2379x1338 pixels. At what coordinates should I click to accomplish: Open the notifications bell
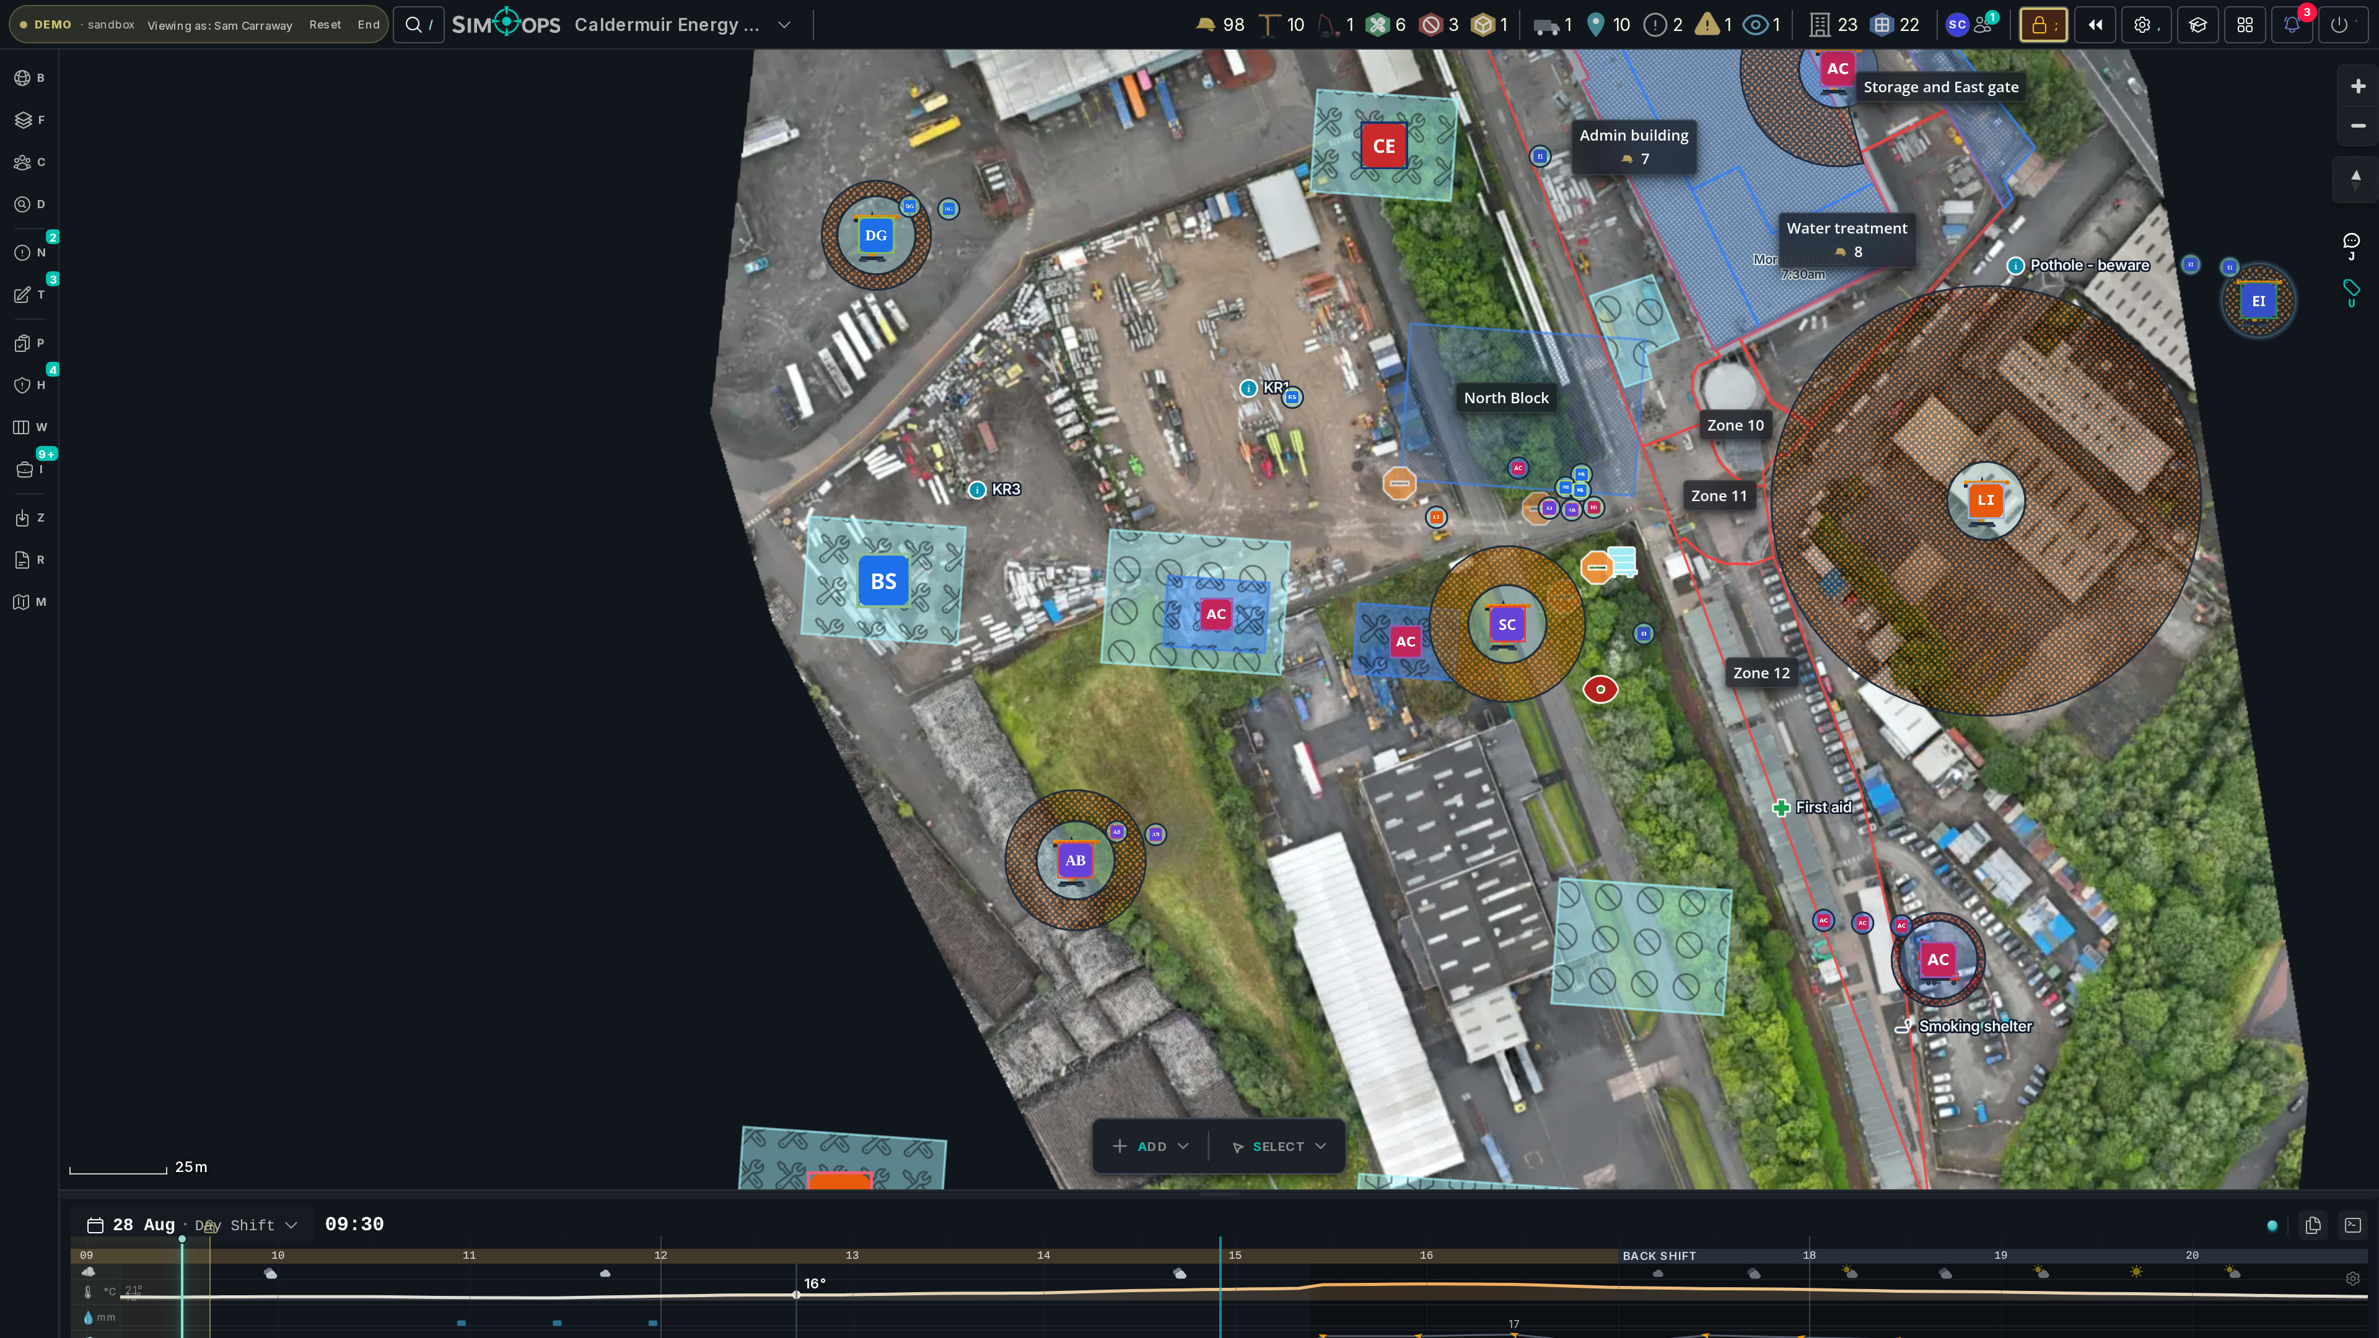(x=2292, y=25)
